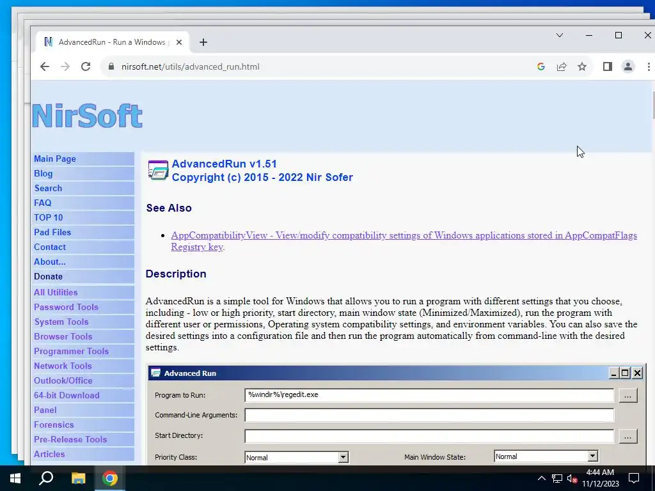Open the tab search chevron
This screenshot has width=655, height=491.
click(560, 35)
